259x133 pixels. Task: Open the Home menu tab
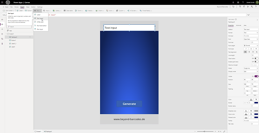(x=16, y=7)
